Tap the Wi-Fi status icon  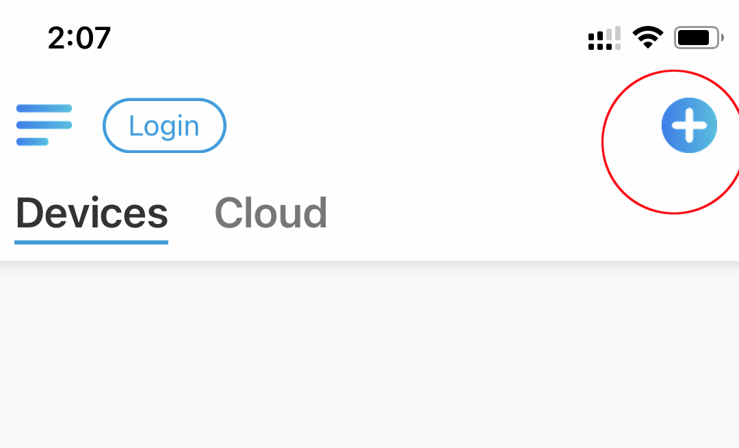click(x=648, y=37)
